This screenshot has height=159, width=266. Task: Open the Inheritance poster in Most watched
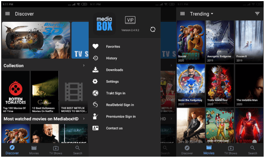click(74, 134)
